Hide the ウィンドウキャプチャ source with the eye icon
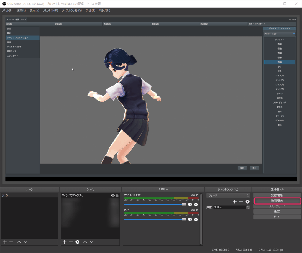Image resolution: width=302 pixels, height=253 pixels. (113, 195)
